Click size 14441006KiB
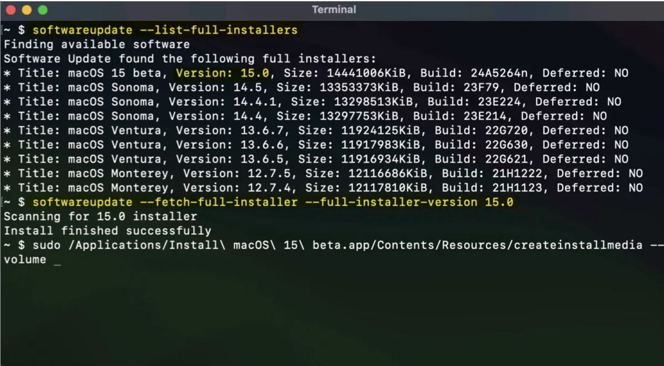664x366 pixels. pos(366,73)
